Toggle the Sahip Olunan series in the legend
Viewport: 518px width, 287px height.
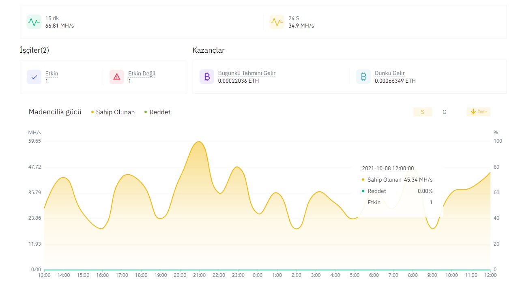click(113, 112)
